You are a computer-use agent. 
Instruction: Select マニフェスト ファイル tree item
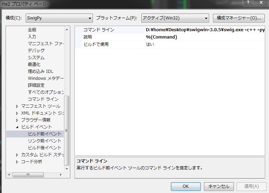pyautogui.click(x=46, y=44)
